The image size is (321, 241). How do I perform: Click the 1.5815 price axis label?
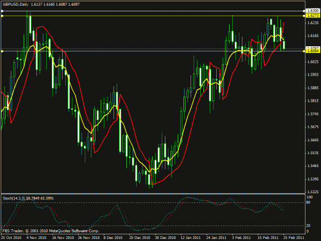(x=313, y=101)
